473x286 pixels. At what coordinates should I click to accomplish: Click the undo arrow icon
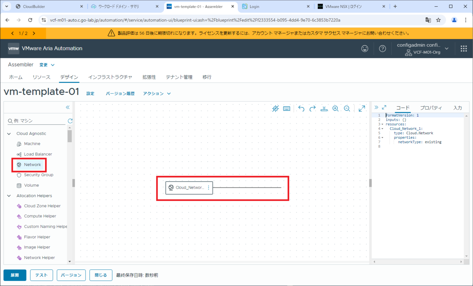click(x=301, y=108)
